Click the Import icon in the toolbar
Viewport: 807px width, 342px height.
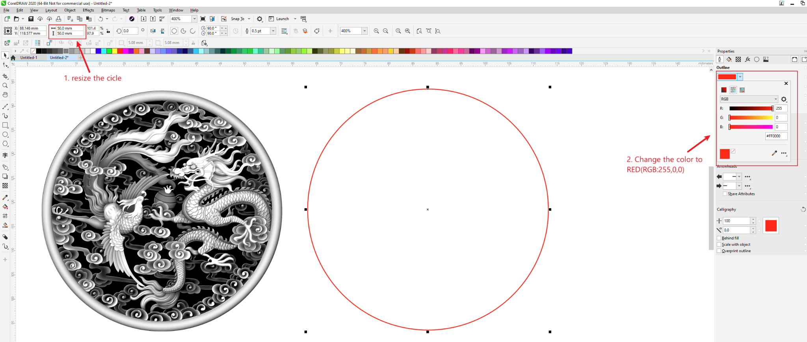[x=143, y=19]
